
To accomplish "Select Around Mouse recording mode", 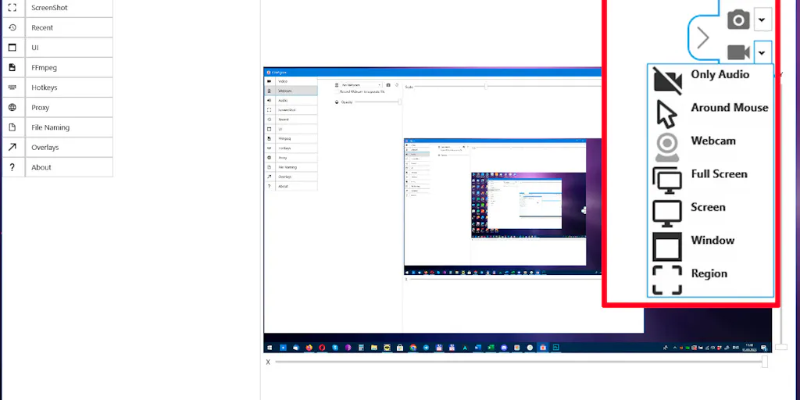I will coord(710,114).
